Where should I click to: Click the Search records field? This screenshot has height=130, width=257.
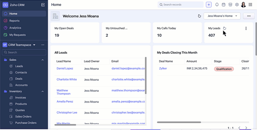coord(181,5)
